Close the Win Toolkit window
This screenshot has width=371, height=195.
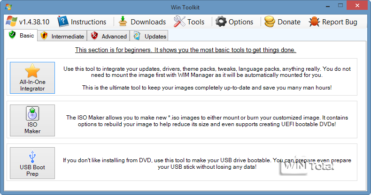[357, 6]
